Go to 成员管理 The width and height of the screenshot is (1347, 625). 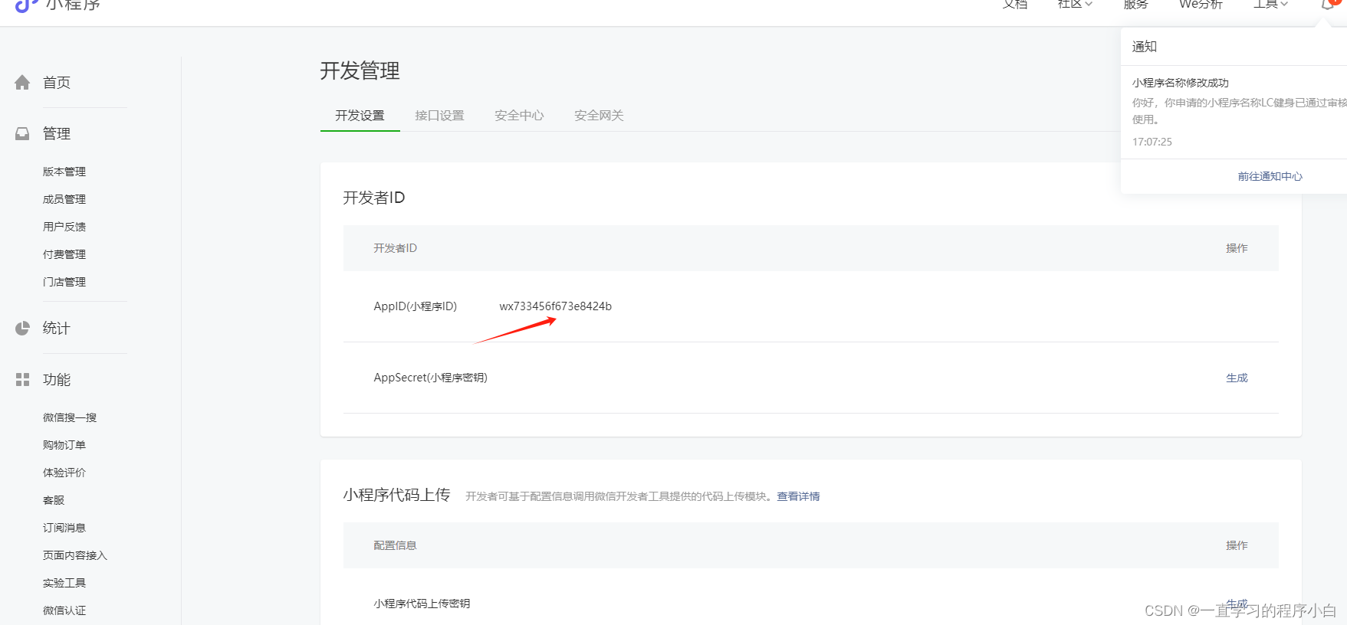(64, 199)
